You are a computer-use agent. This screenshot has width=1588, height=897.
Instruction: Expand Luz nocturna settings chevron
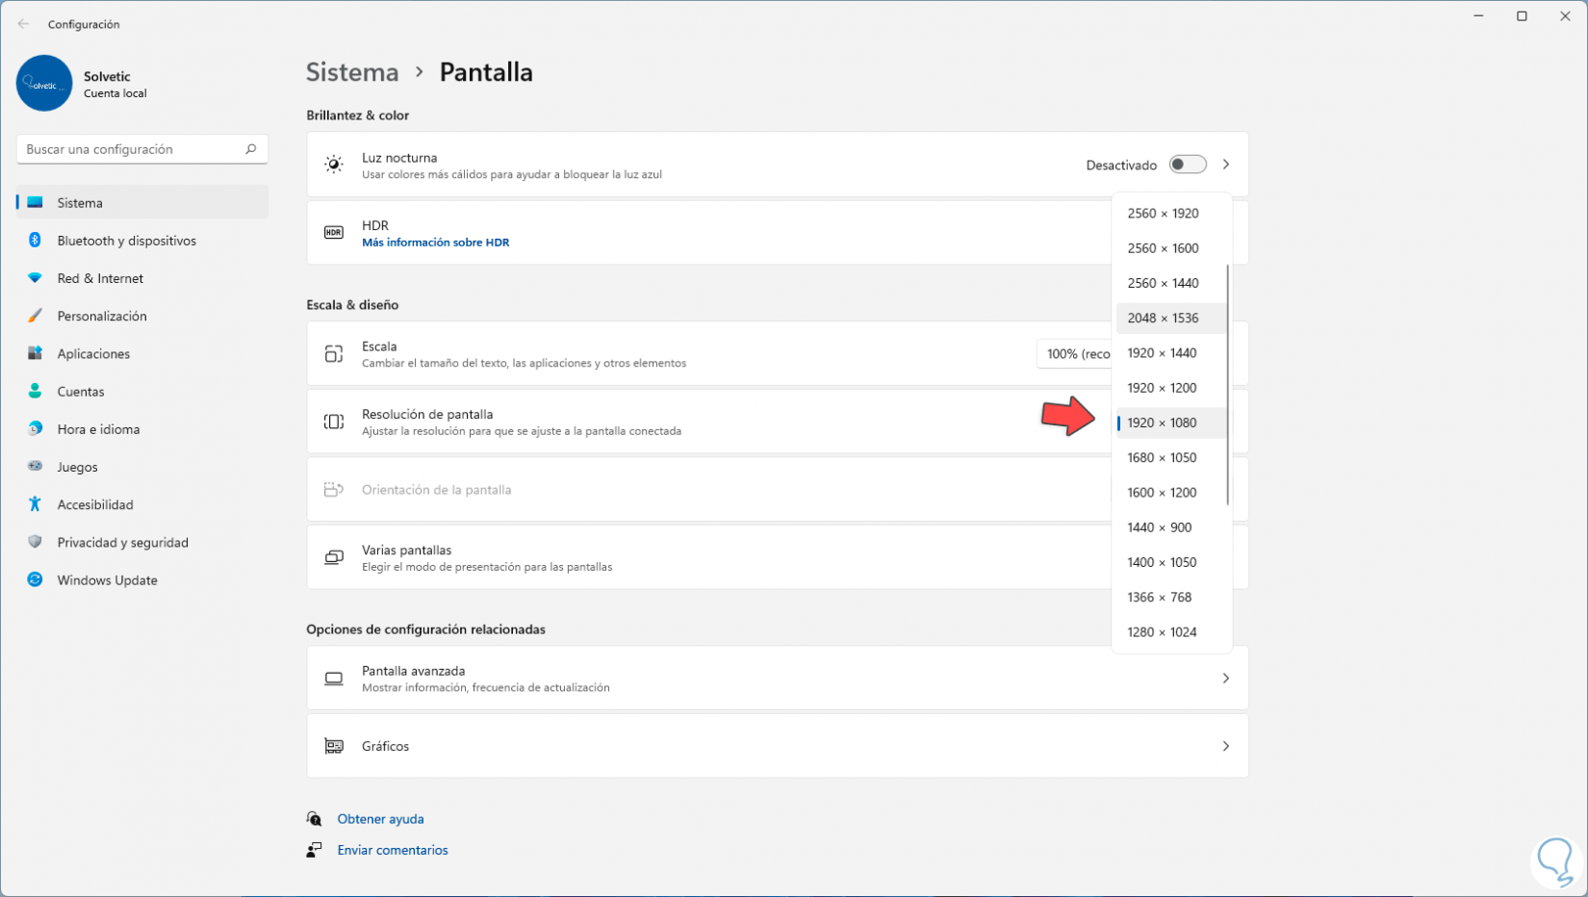[x=1225, y=165]
